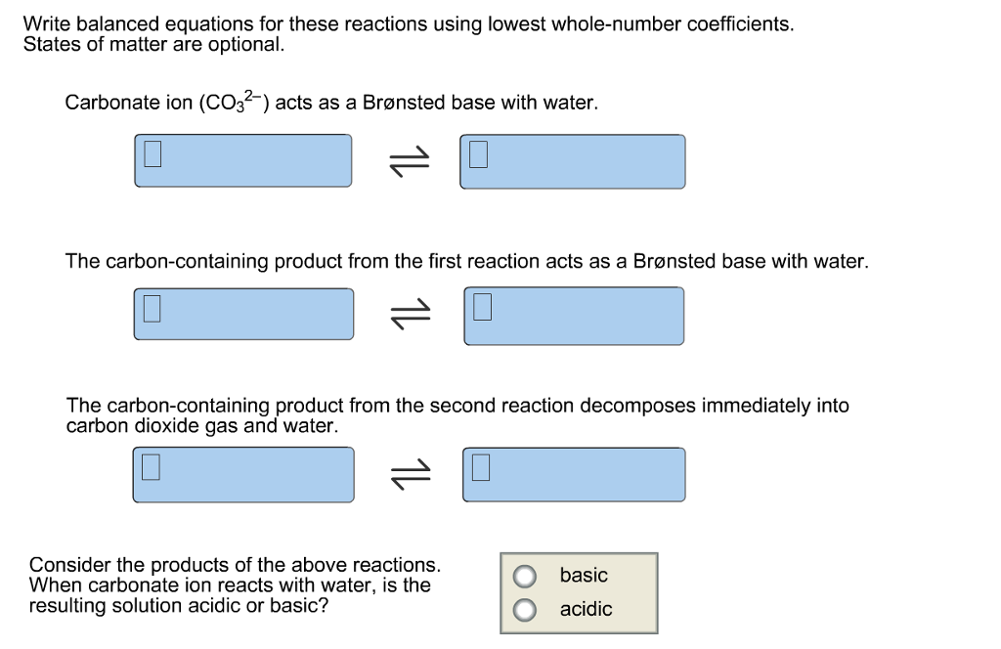Click the formula entry icon in first product box
The height and width of the screenshot is (649, 1001).
click(478, 153)
